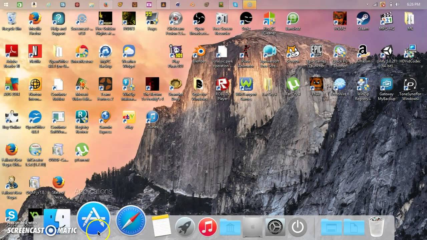Viewport: 427px width, 240px height.
Task: Open the Launchpad rocket dock icon
Action: pyautogui.click(x=185, y=227)
